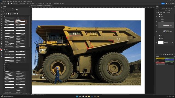The image size is (175, 98).
Task: Open the Filter menu
Action: click(19, 1)
